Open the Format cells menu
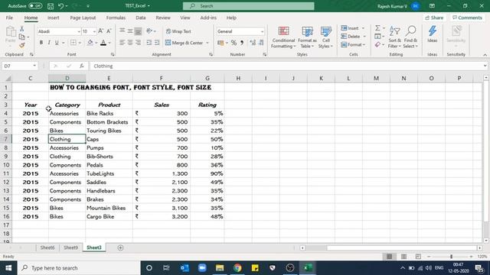The width and height of the screenshot is (490, 275). point(353,45)
